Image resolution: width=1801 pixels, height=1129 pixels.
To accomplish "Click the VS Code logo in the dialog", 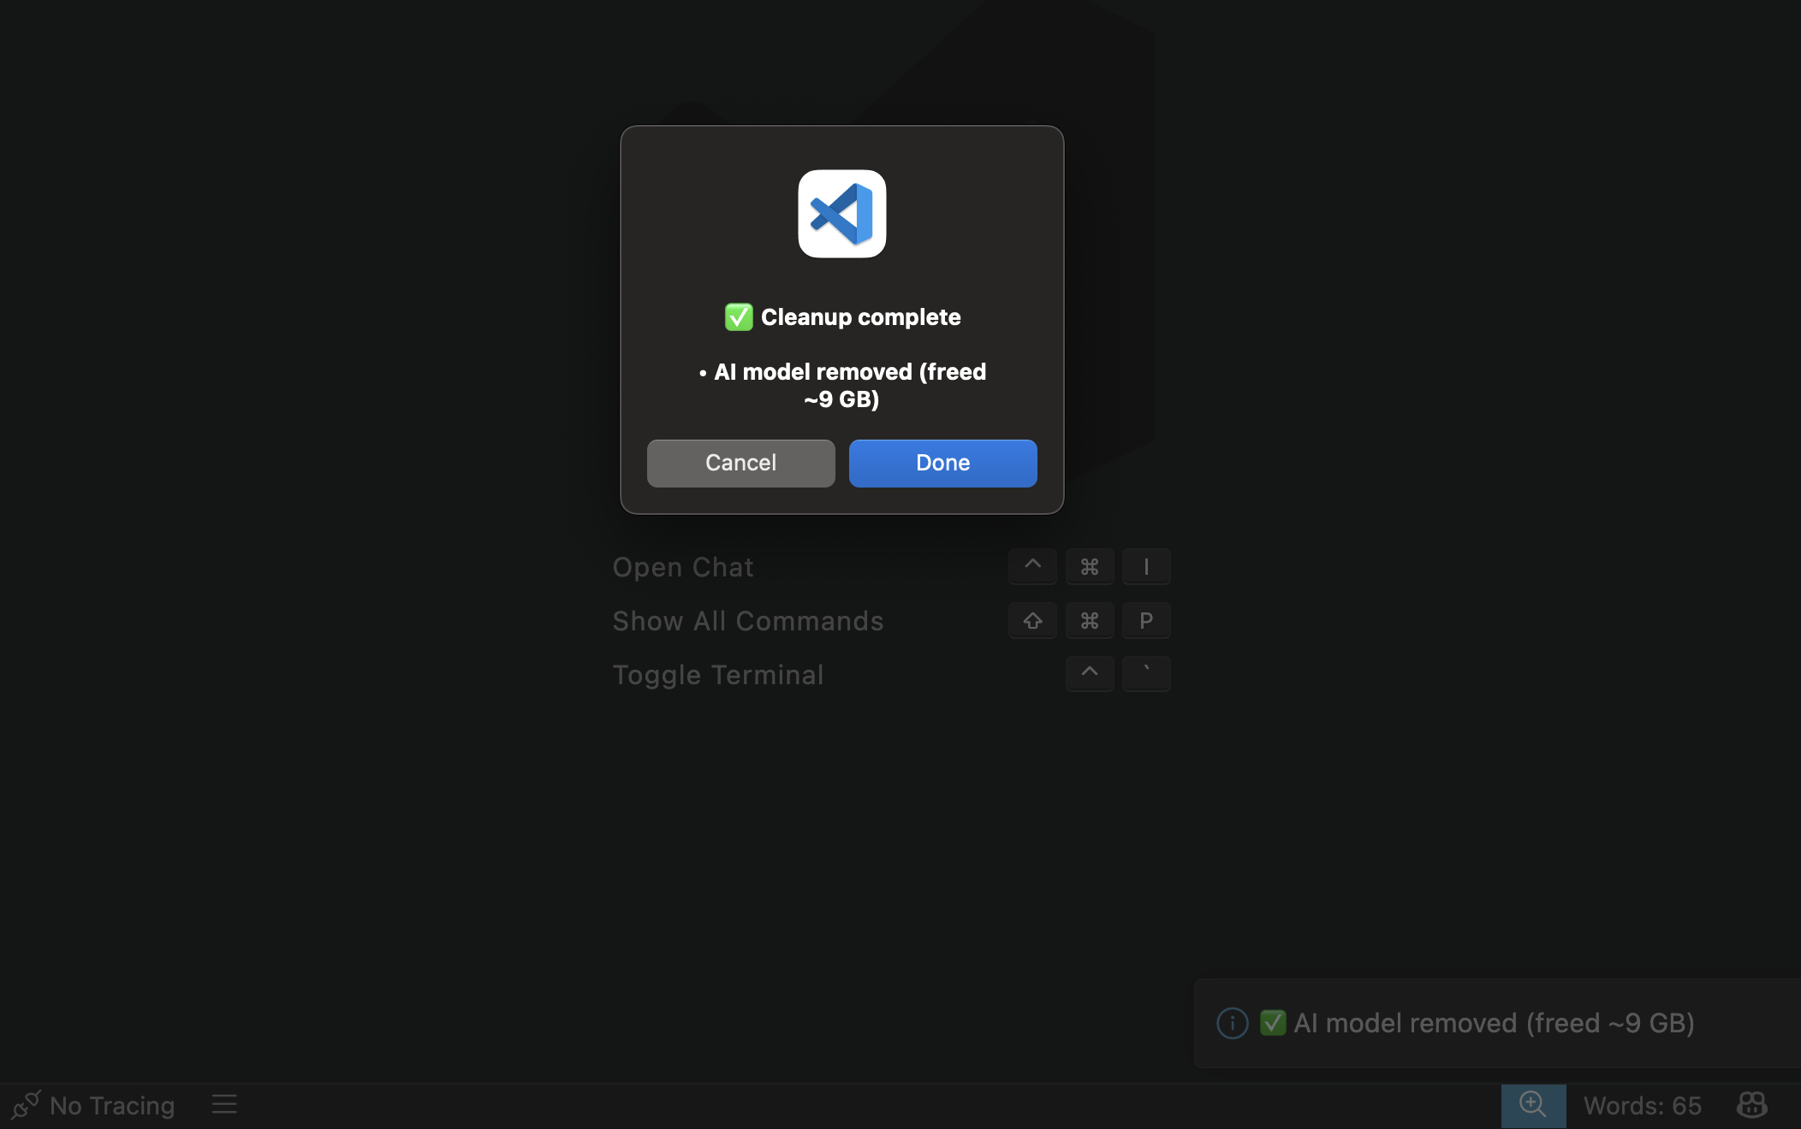I will (x=841, y=214).
